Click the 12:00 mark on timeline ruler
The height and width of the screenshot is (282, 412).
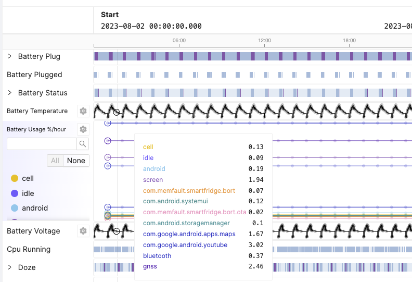tap(264, 41)
